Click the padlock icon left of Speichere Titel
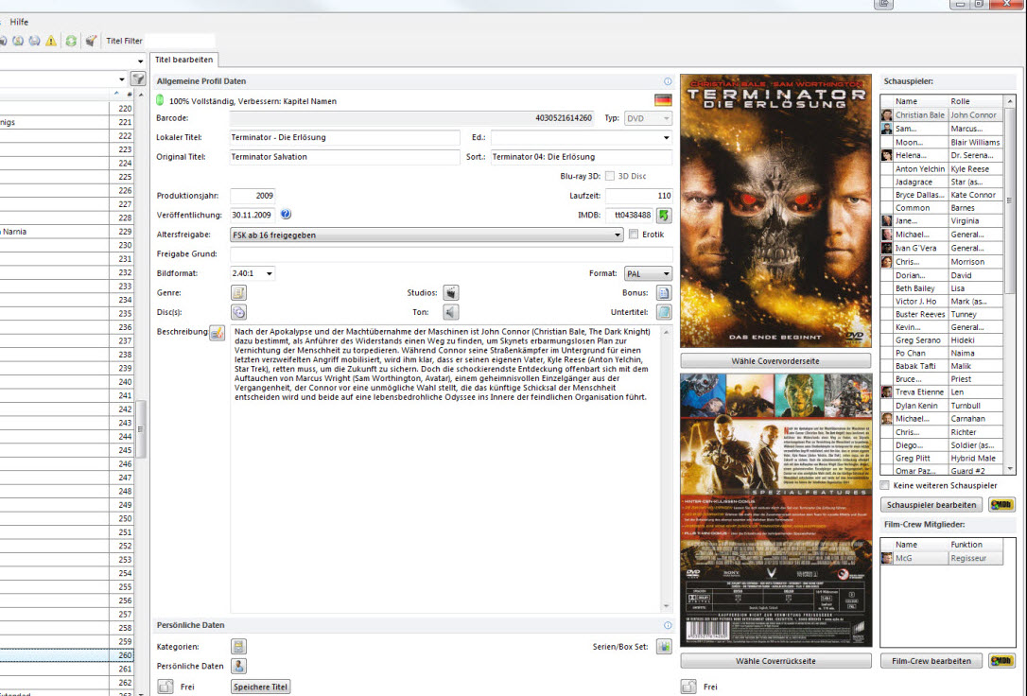1027x696 pixels. [165, 687]
